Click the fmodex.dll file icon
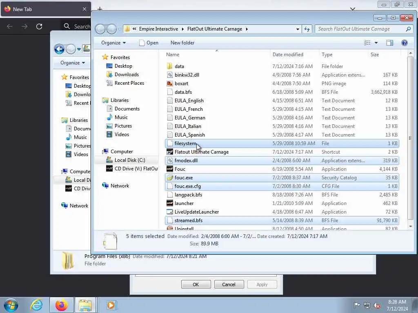418x313 pixels. tap(169, 161)
